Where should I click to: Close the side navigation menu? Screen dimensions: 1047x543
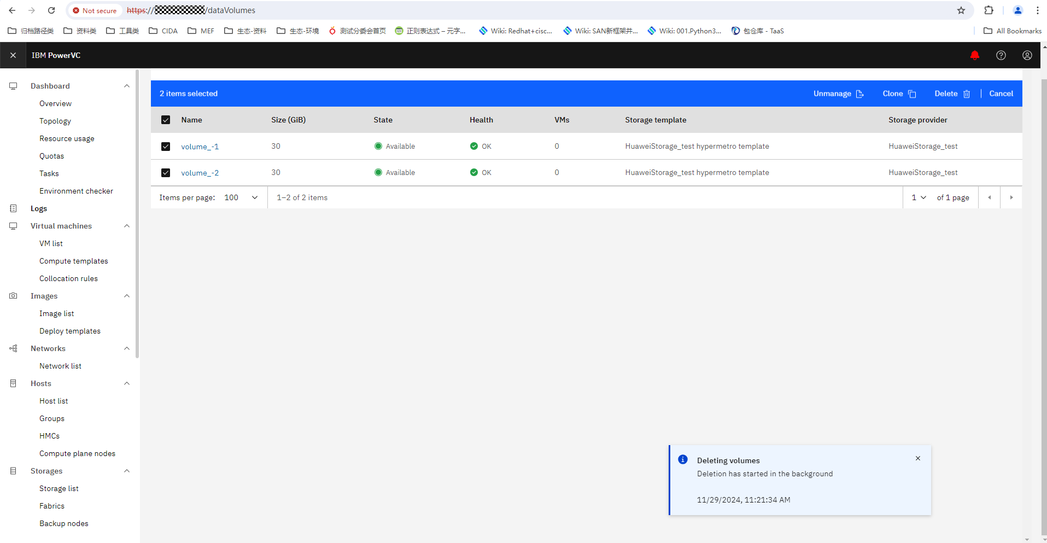coord(13,55)
